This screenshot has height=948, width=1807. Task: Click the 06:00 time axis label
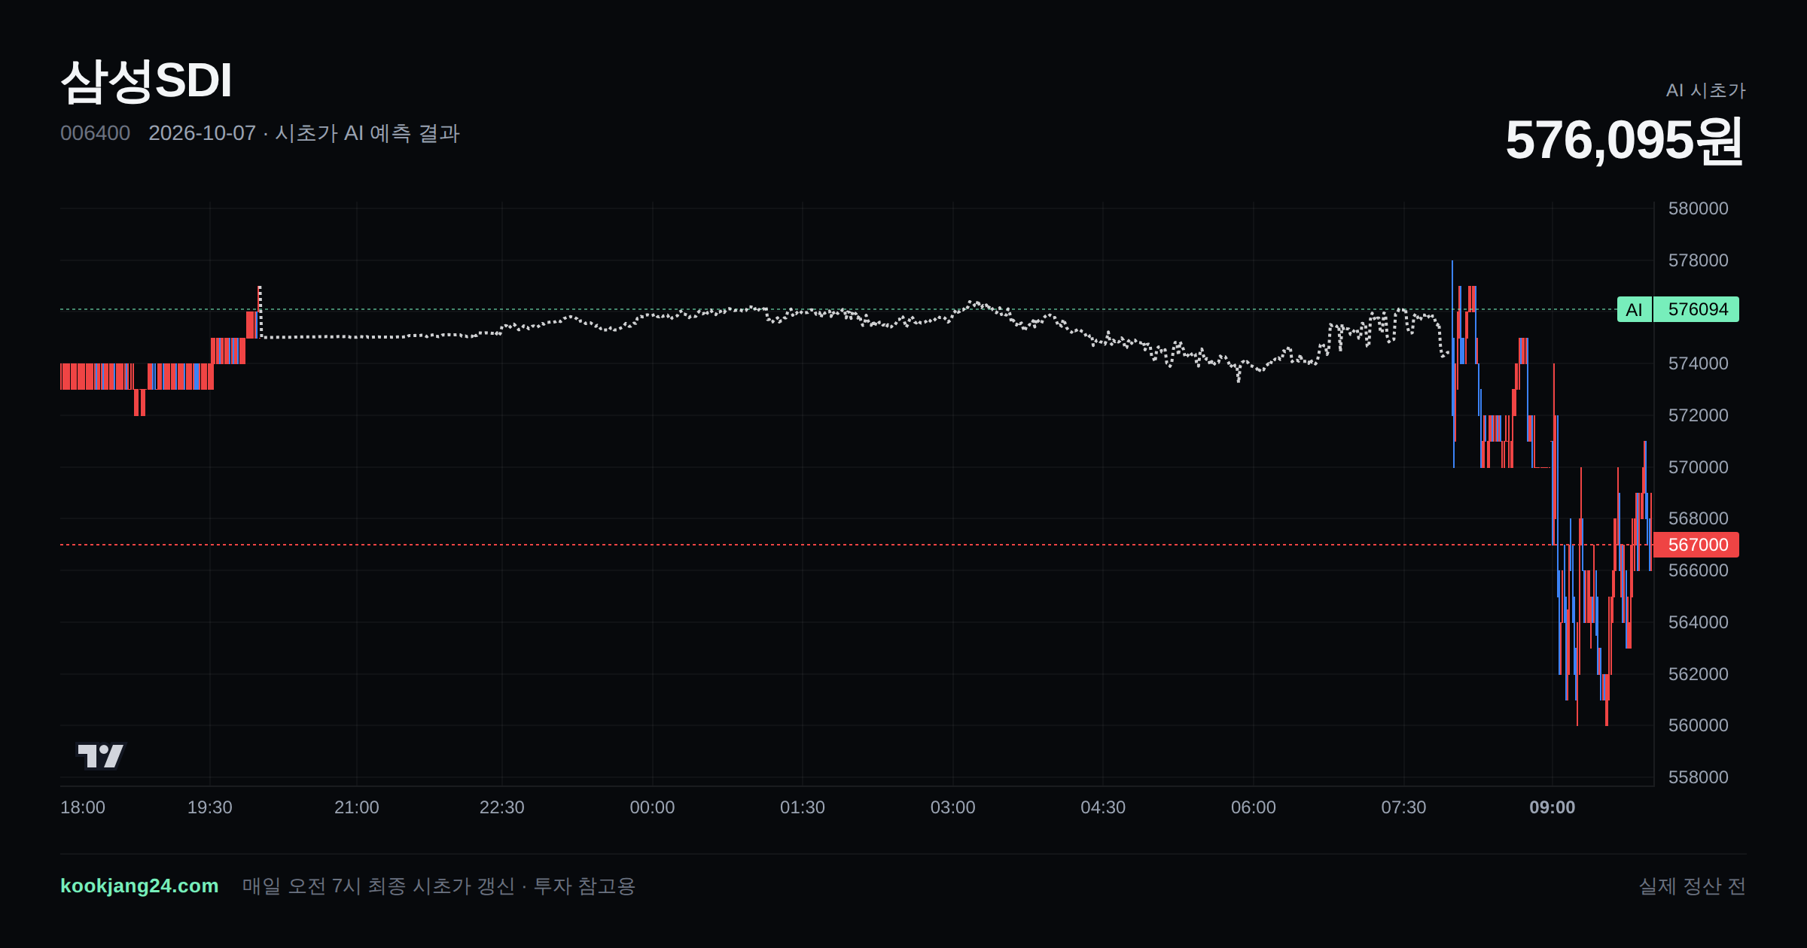pos(1253,807)
